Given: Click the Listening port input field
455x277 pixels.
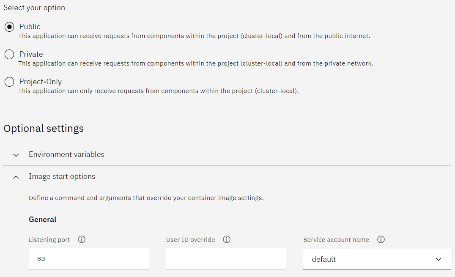Looking at the screenshot, I should (x=89, y=258).
